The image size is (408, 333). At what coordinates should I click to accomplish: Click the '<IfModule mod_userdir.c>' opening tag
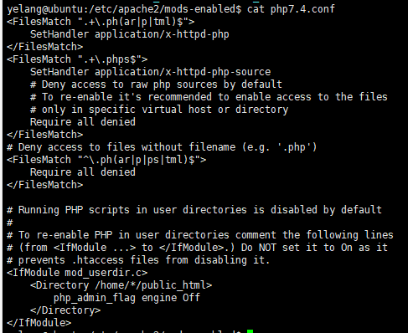(x=77, y=273)
